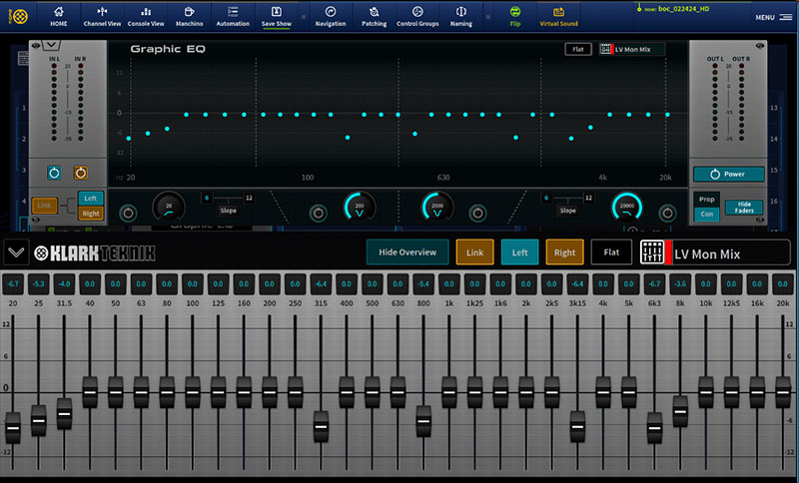The width and height of the screenshot is (799, 483).
Task: Go to the HOME screen
Action: (59, 16)
